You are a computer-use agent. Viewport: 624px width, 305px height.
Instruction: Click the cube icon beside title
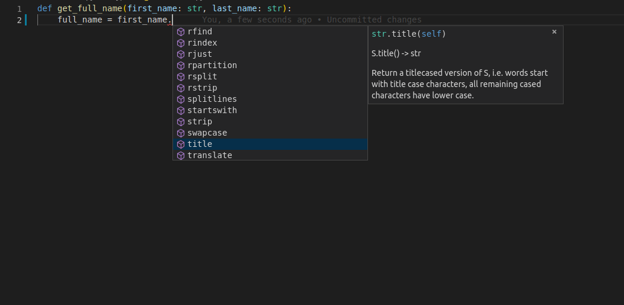181,145
